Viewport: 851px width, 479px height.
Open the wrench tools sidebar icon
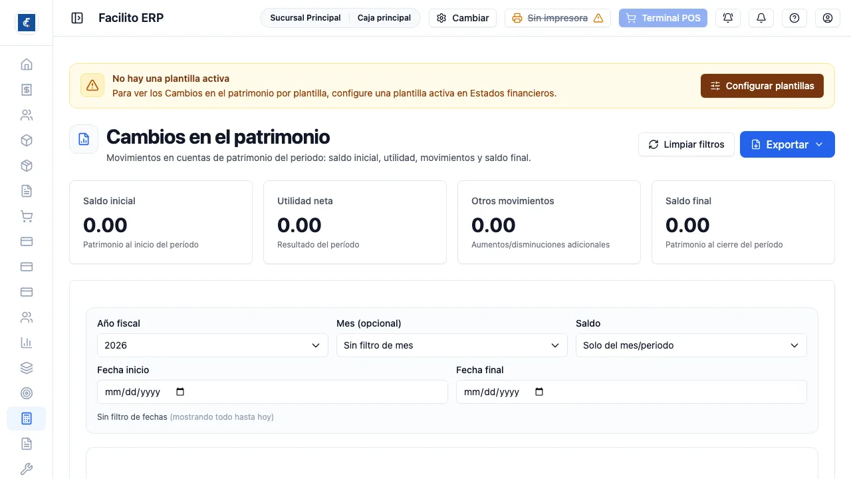(x=27, y=469)
